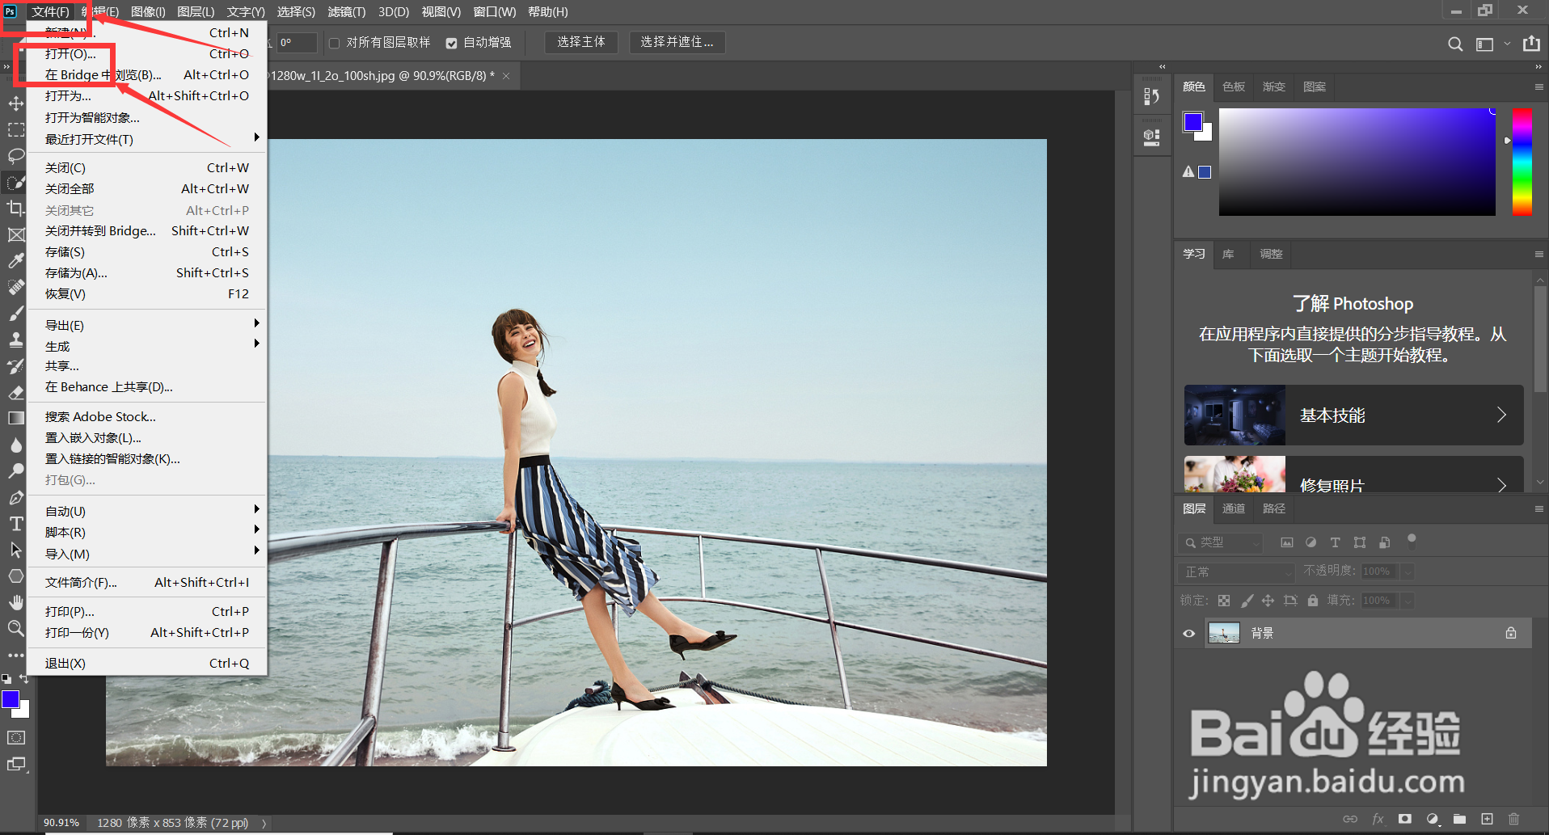Viewport: 1549px width, 835px height.
Task: Select the Move tool
Action: click(16, 103)
